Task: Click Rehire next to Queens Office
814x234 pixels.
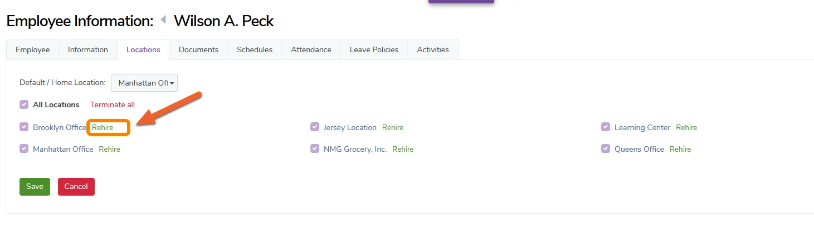Action: [680, 149]
